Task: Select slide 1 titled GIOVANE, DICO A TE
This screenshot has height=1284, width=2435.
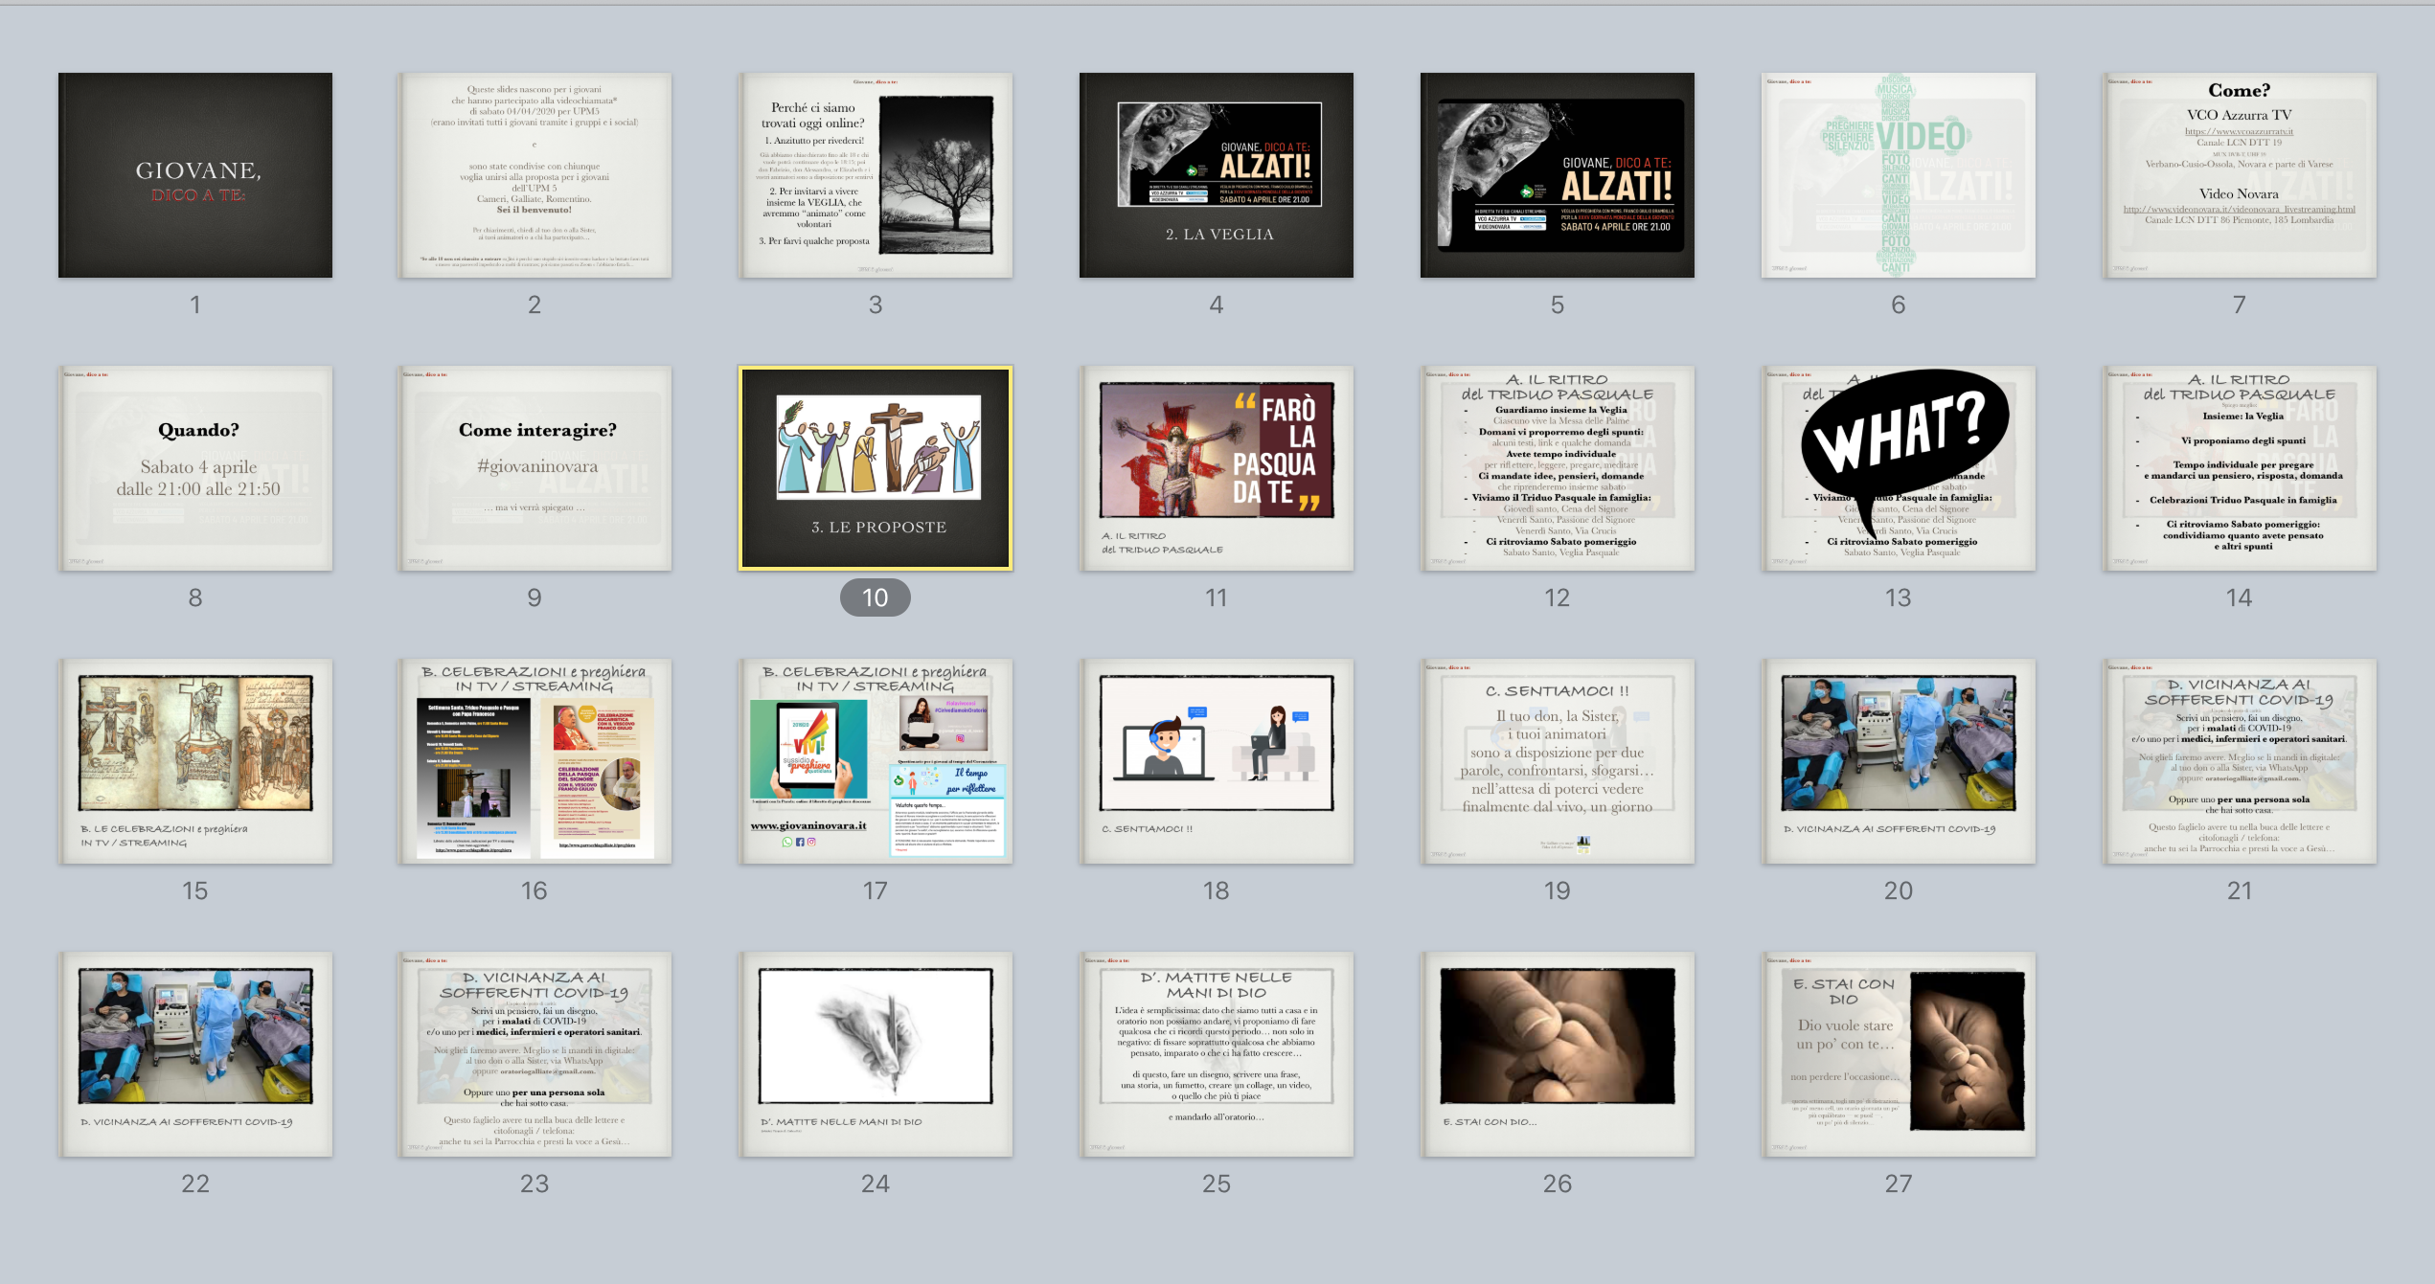Action: tap(195, 175)
